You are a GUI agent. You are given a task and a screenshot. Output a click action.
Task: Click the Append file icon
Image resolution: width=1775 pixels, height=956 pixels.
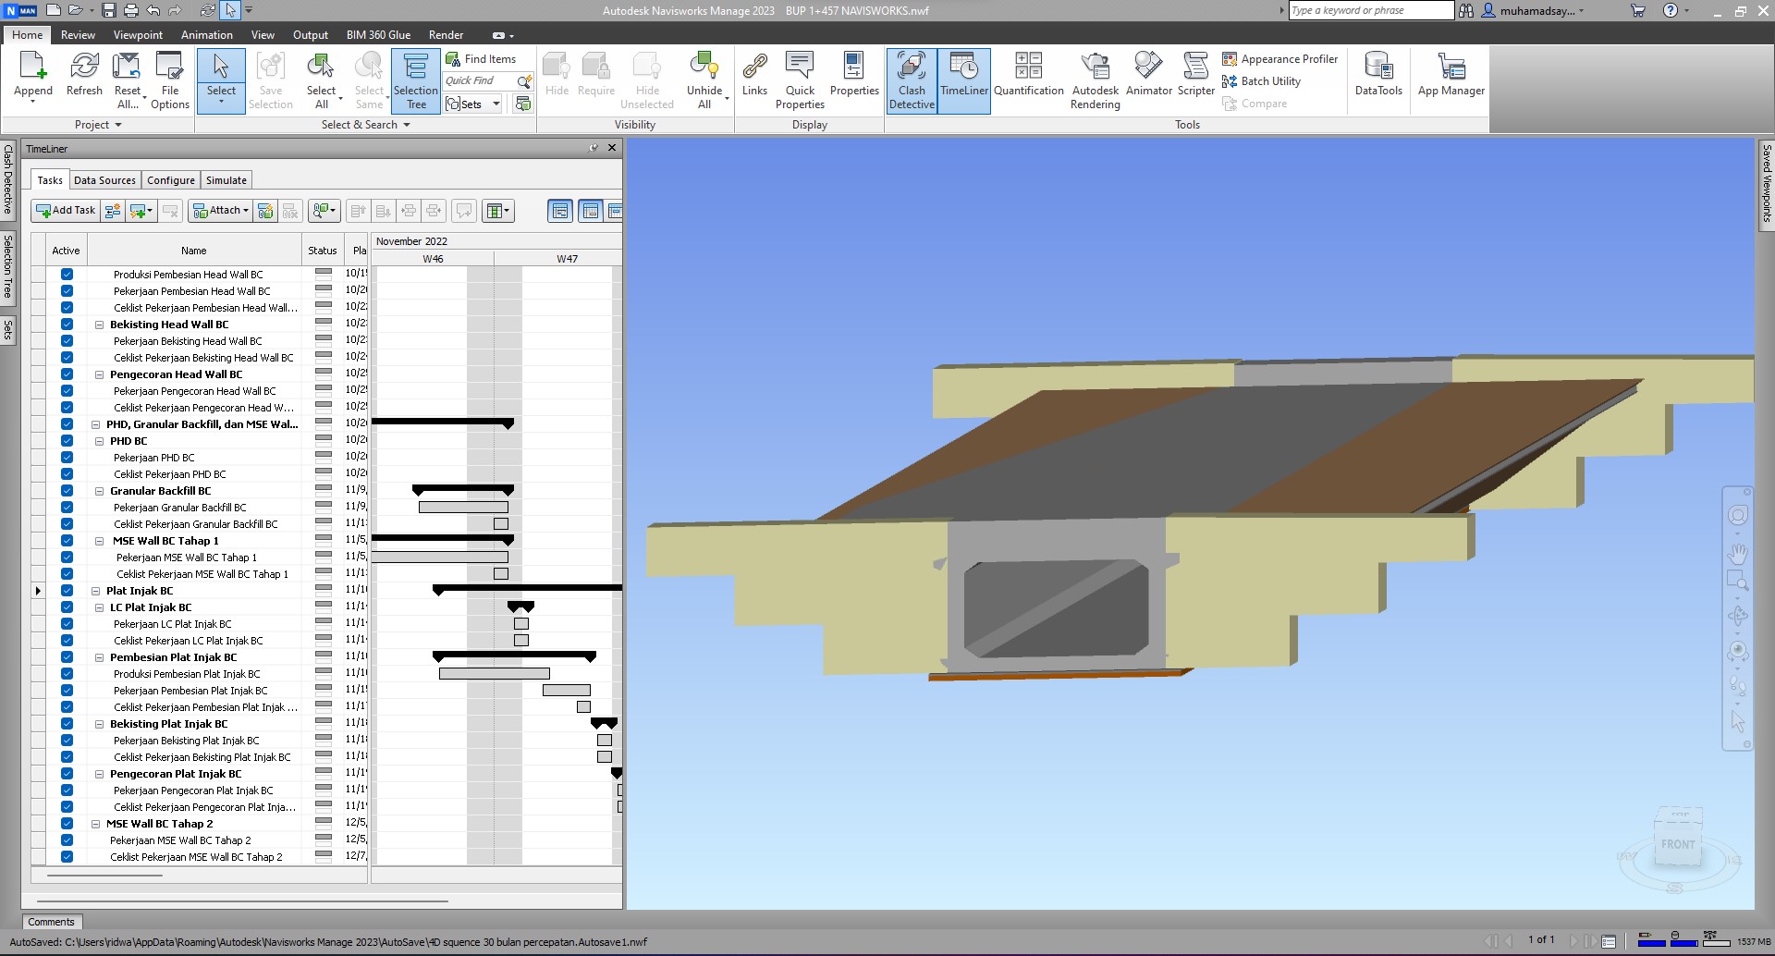pos(32,67)
